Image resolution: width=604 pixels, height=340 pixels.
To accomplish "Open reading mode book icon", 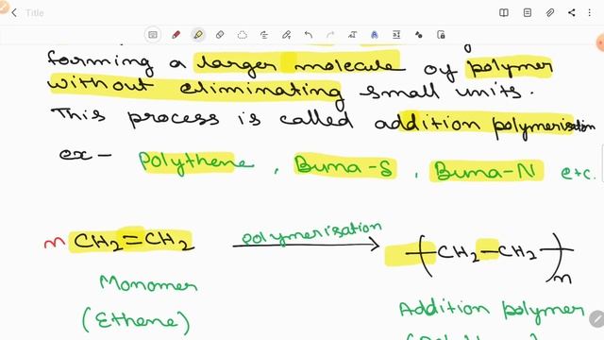I will click(x=504, y=12).
